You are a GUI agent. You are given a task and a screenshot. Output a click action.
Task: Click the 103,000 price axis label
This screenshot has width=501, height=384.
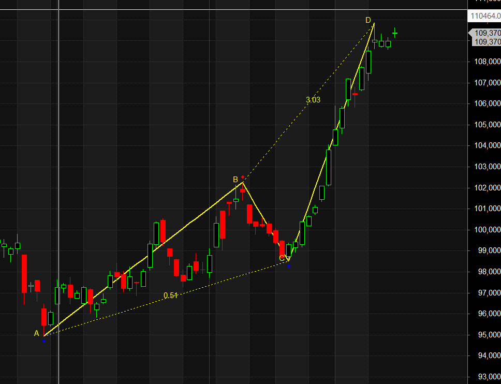(488, 167)
